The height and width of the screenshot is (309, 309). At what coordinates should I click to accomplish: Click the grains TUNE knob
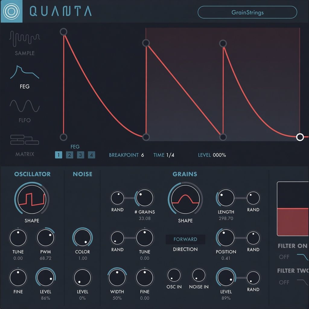click(x=145, y=237)
